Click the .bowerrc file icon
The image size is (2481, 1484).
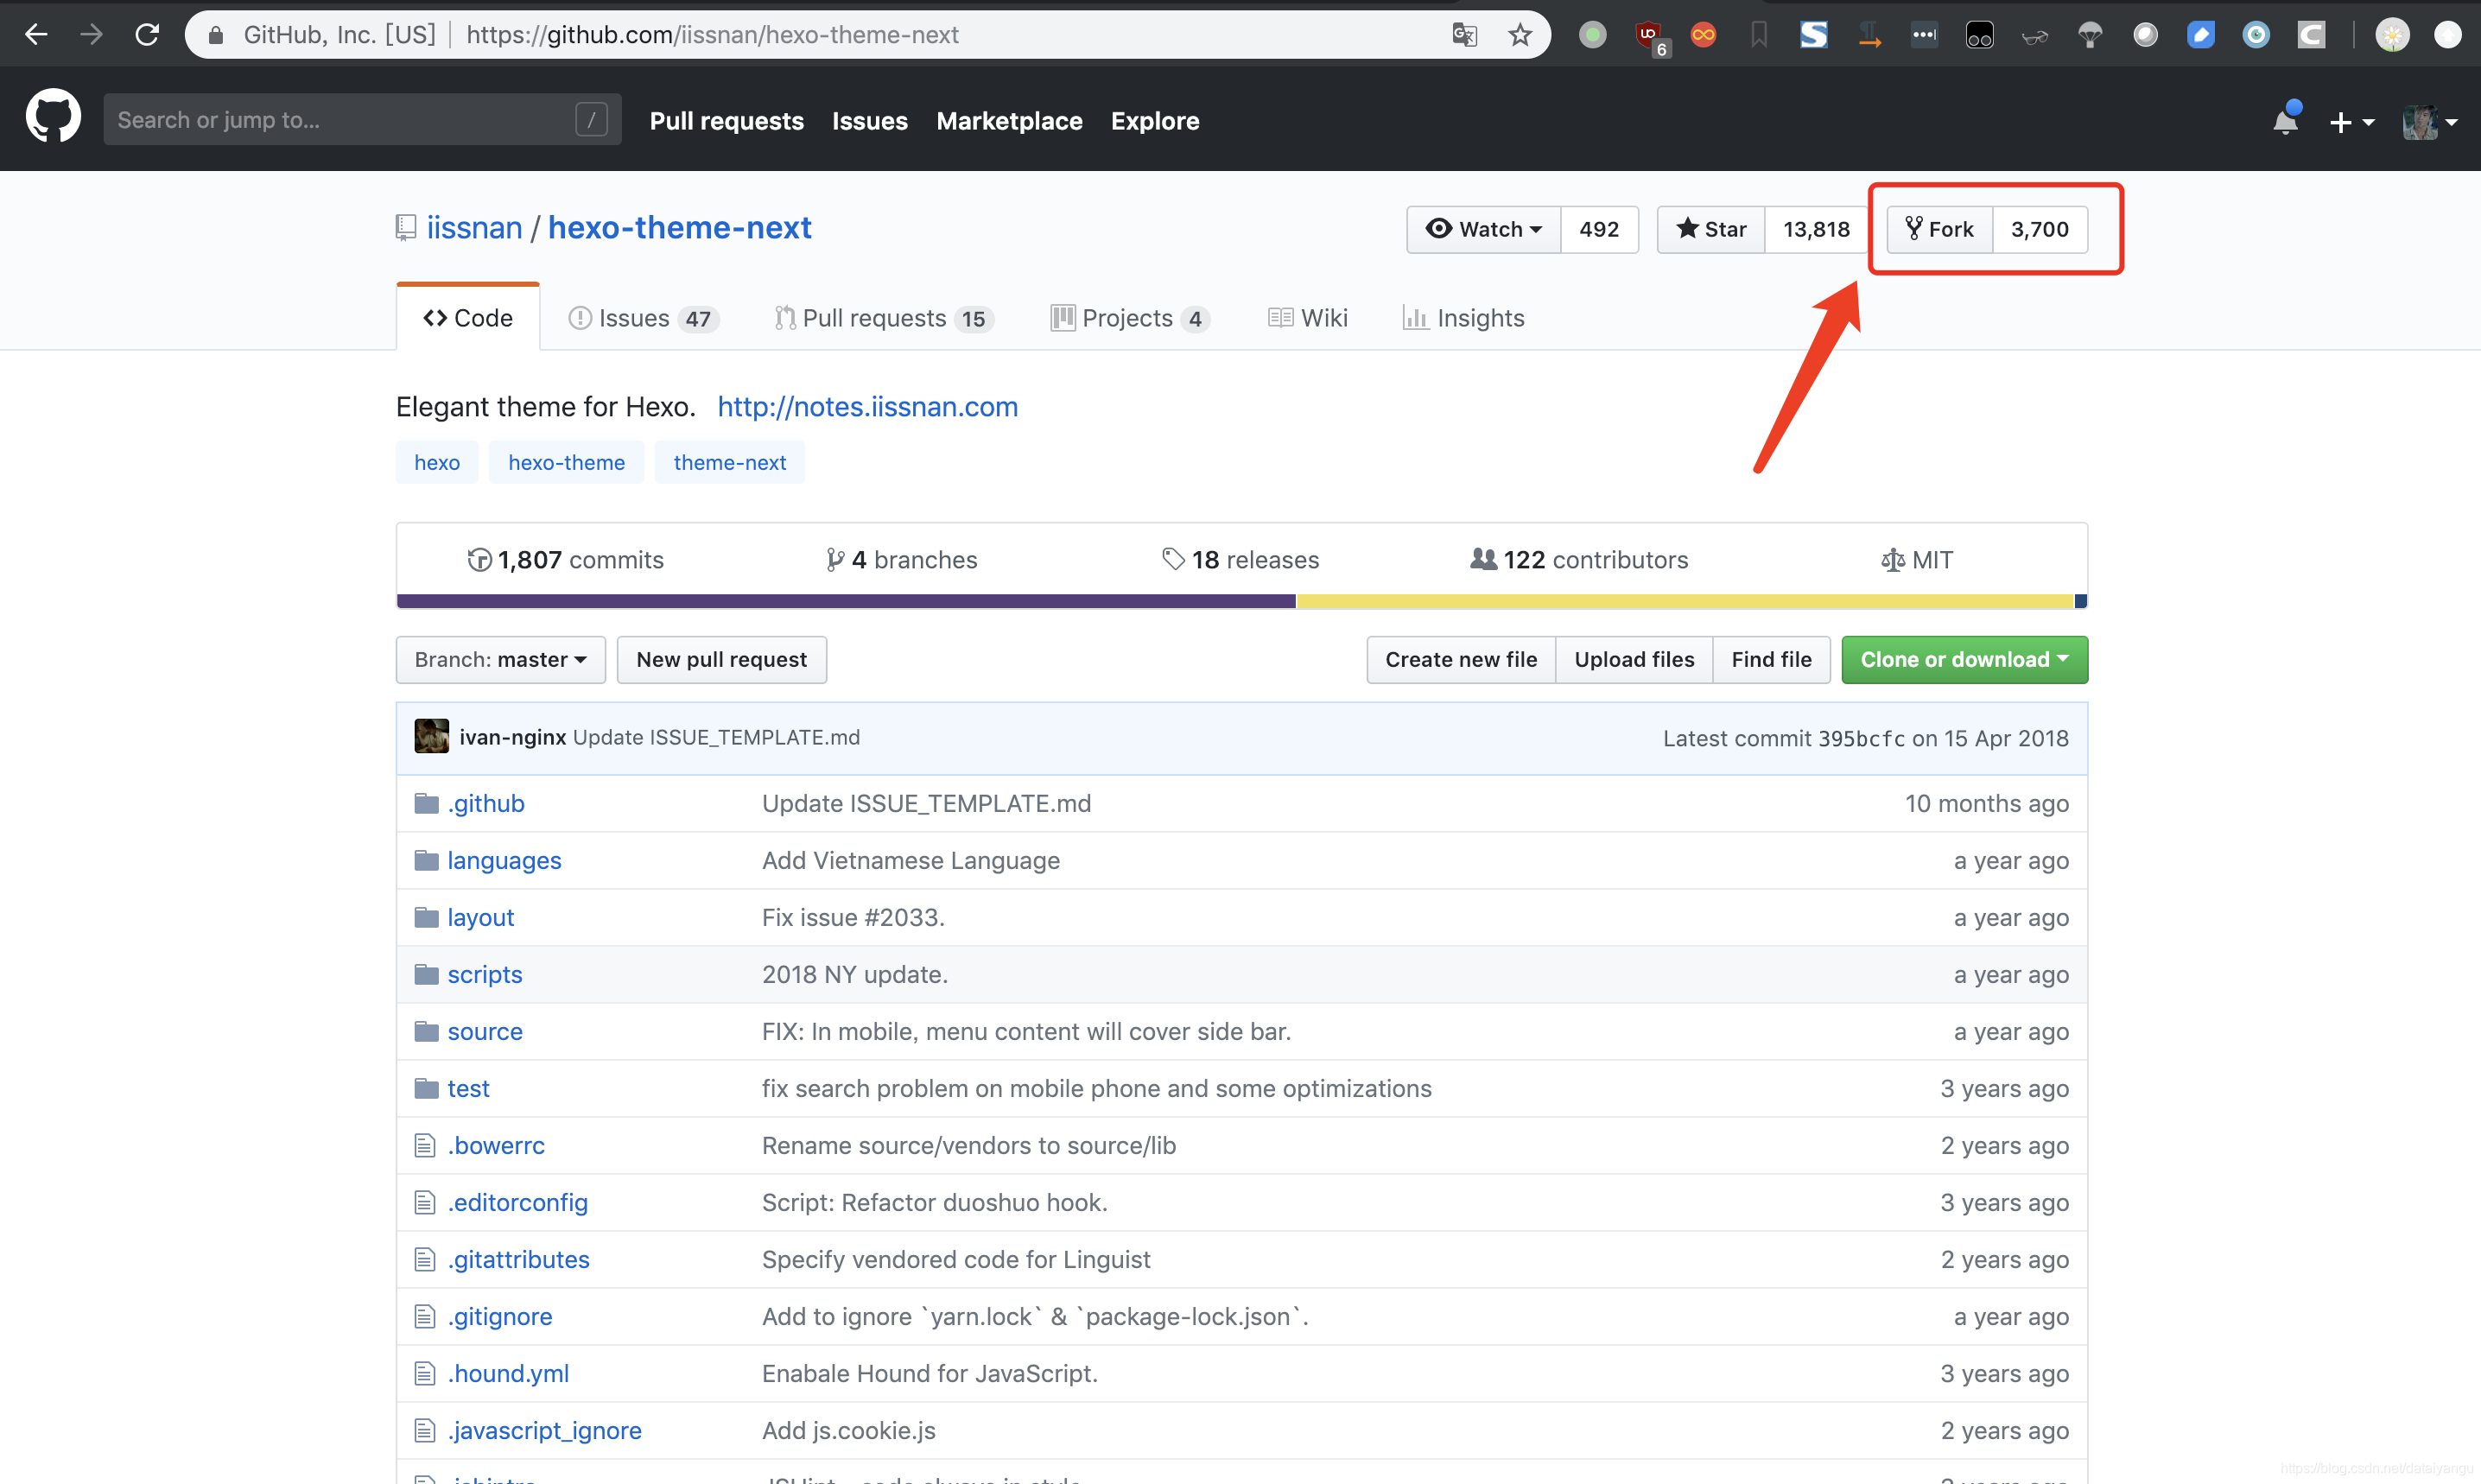click(425, 1145)
